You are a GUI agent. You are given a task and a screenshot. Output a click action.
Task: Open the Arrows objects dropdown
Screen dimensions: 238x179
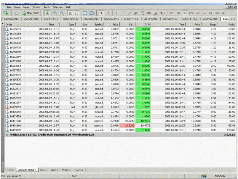(x=163, y=13)
